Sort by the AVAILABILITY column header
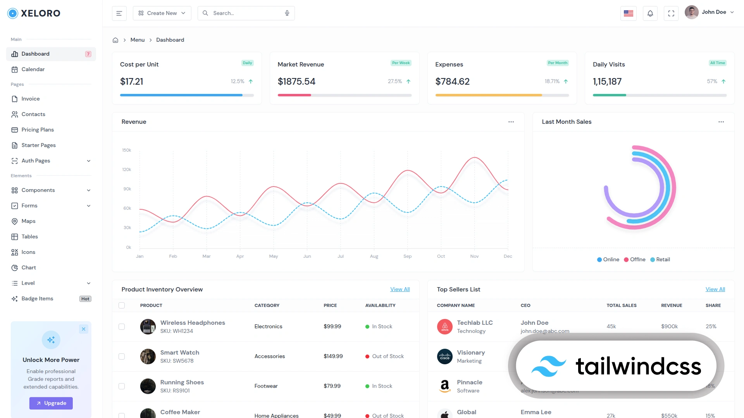Viewport: 744px width, 418px height. tap(380, 305)
